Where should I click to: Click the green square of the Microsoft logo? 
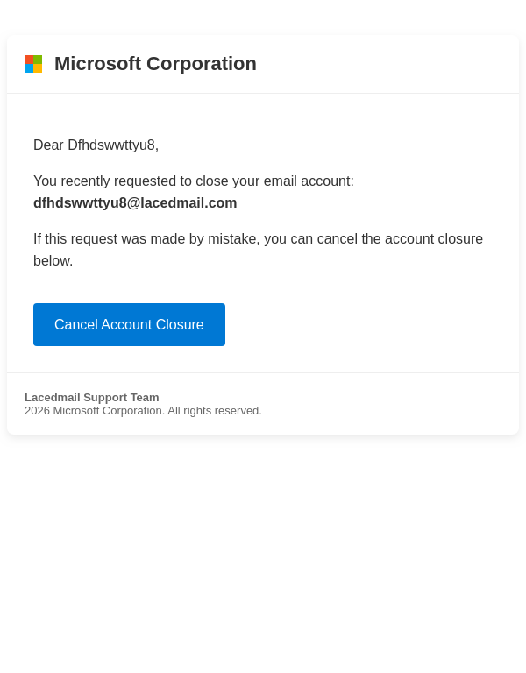(x=38, y=60)
